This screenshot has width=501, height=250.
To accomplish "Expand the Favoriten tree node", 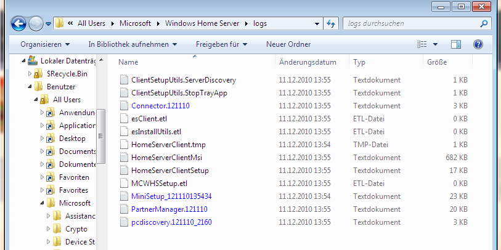I will 42,177.
